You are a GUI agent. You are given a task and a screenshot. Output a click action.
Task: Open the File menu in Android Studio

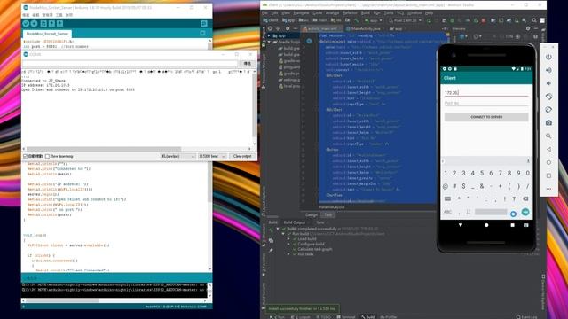pos(264,13)
